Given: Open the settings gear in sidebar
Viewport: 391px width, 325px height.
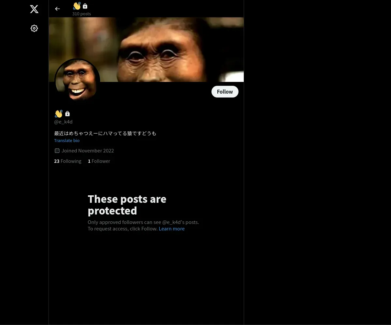Looking at the screenshot, I should coord(34,28).
